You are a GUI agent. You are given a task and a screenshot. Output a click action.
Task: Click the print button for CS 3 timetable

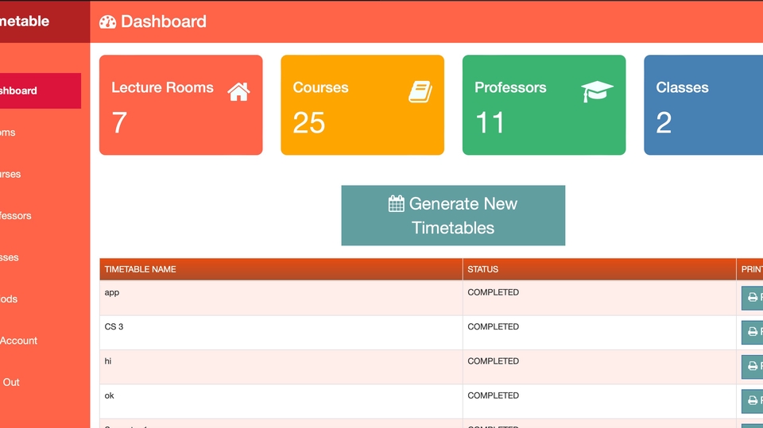click(753, 332)
